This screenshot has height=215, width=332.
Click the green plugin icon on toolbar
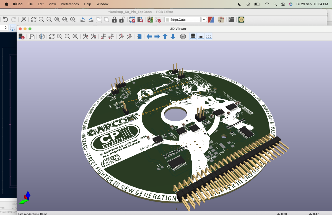pyautogui.click(x=241, y=20)
